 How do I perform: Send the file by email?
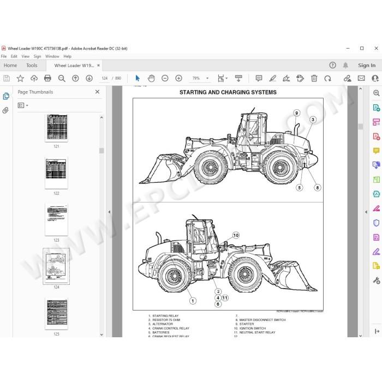coord(361,78)
